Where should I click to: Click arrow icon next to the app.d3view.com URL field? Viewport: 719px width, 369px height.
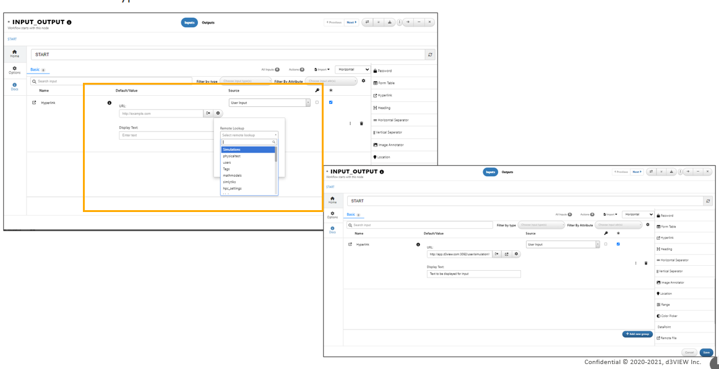coord(497,253)
